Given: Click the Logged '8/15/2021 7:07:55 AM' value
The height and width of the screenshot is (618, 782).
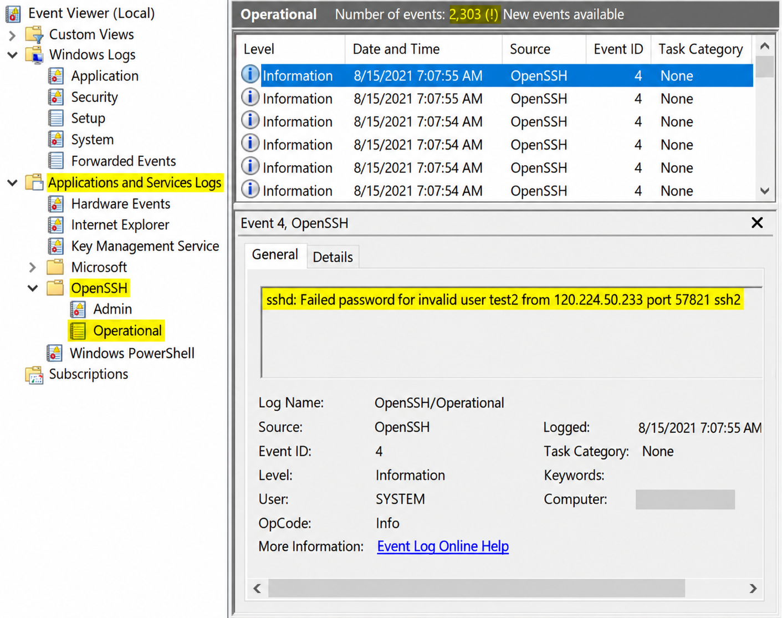Looking at the screenshot, I should (700, 428).
